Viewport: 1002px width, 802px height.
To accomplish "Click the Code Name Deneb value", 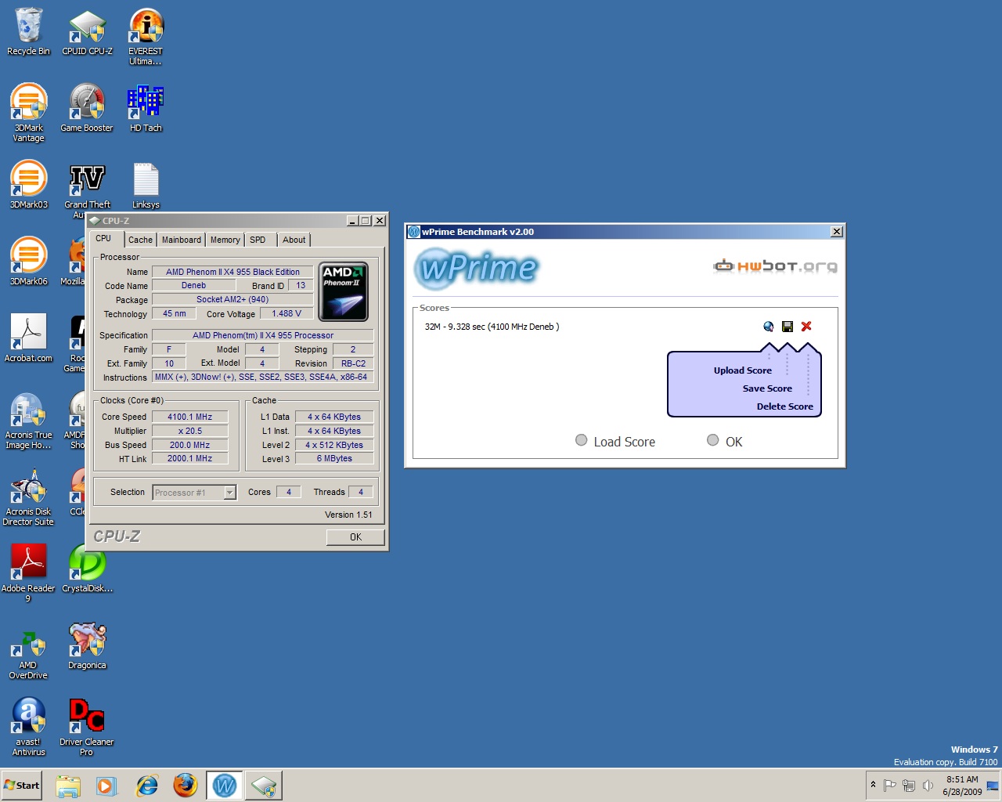I will pos(193,285).
